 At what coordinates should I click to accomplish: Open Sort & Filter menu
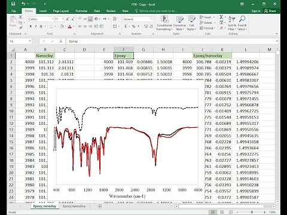(x=232, y=23)
